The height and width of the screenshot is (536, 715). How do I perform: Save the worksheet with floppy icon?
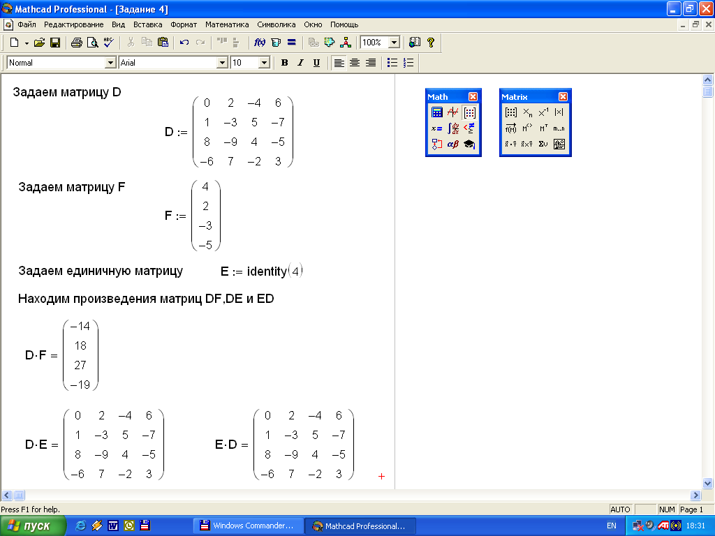[55, 43]
